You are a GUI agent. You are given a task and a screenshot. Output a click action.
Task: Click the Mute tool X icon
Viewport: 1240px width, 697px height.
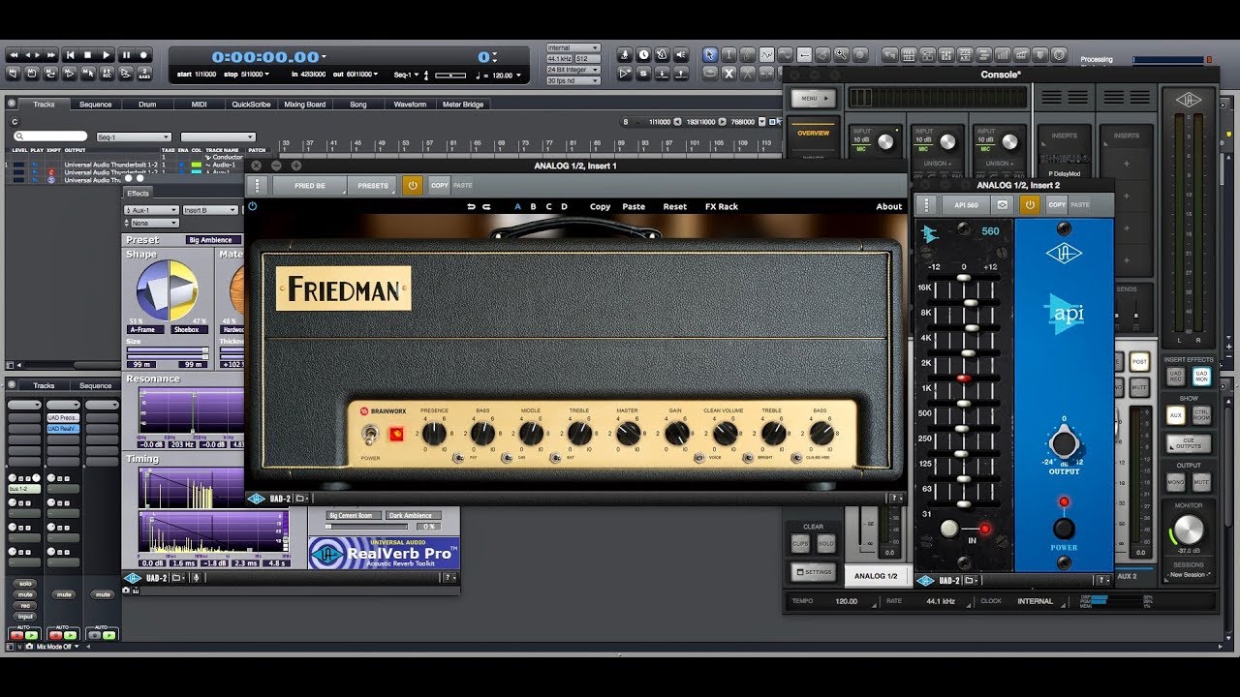[x=728, y=74]
